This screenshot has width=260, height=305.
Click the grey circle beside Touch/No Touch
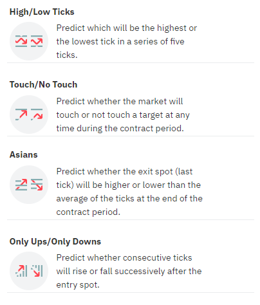(x=29, y=115)
